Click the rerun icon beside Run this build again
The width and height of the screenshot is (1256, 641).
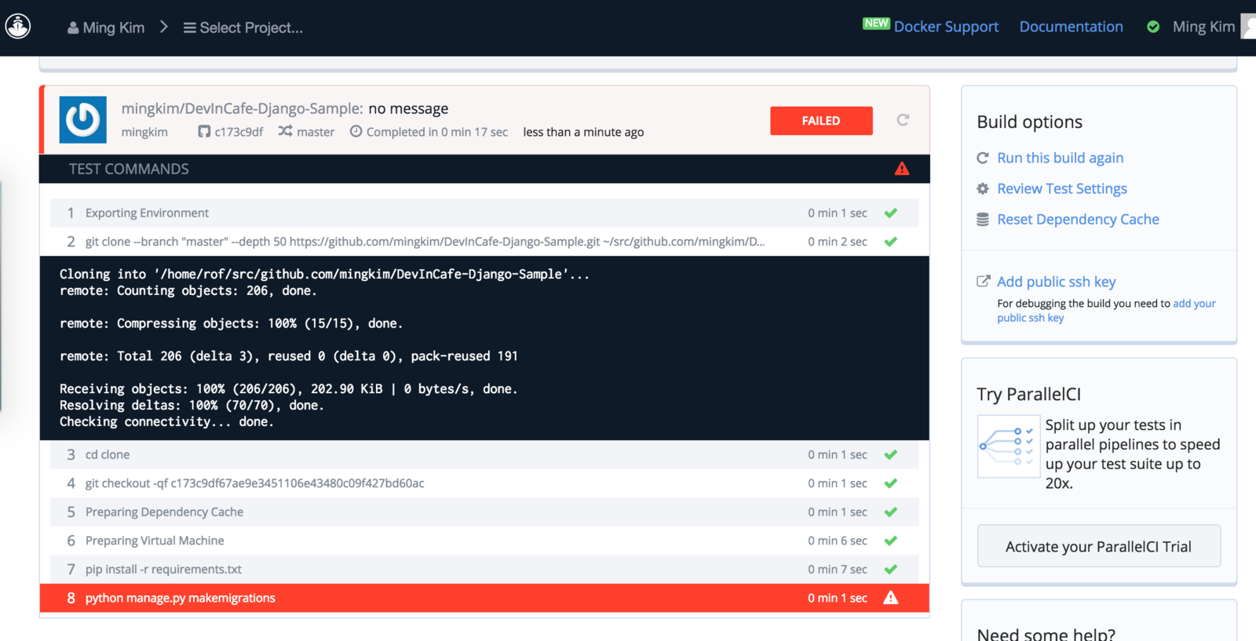click(983, 158)
